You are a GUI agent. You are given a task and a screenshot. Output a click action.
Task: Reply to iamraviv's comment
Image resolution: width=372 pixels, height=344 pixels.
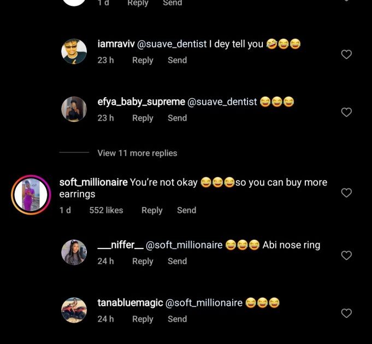pyautogui.click(x=143, y=60)
